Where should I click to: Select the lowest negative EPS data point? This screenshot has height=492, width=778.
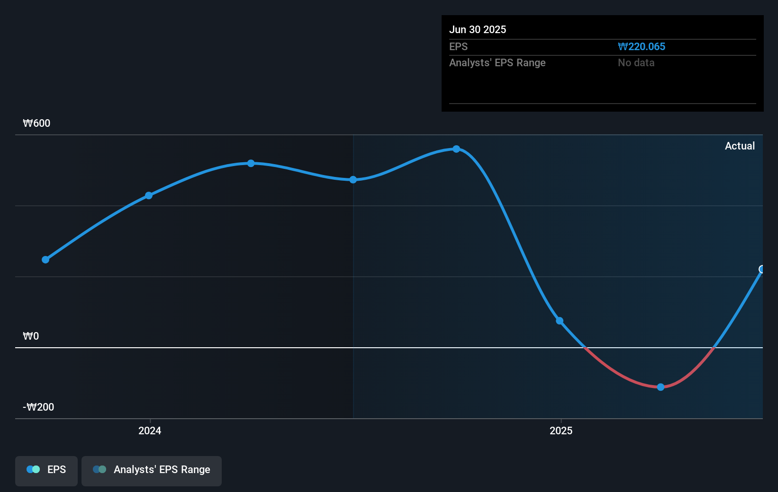click(660, 387)
